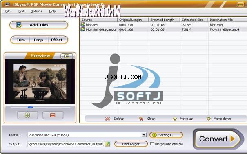247x154 pixels.
Task: Click the 7.81M estimated size cell
Action: coord(186,29)
